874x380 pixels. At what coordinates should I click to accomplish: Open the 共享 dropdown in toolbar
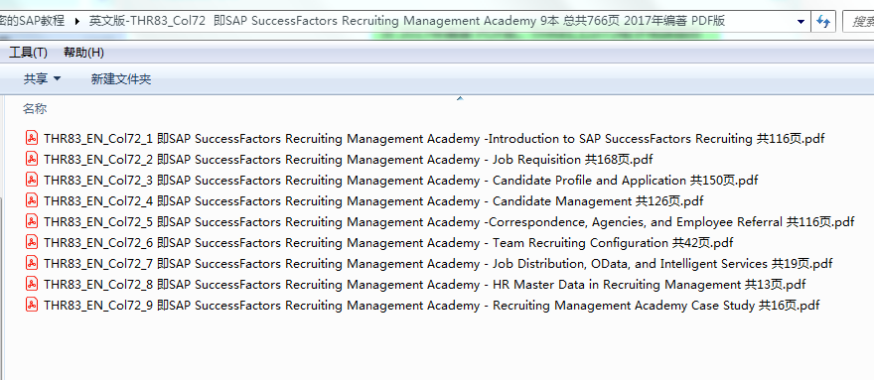click(43, 79)
